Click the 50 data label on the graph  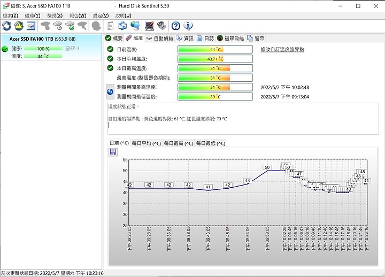[267, 167]
